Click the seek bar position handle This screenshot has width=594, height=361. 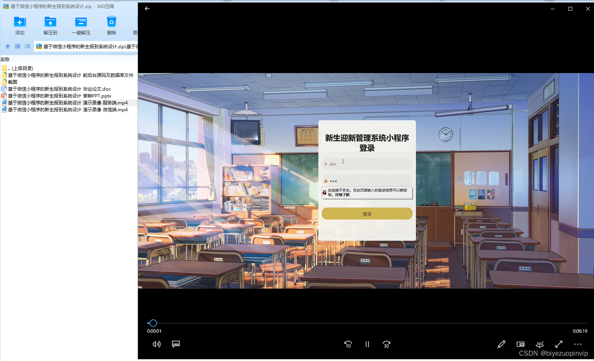click(153, 323)
